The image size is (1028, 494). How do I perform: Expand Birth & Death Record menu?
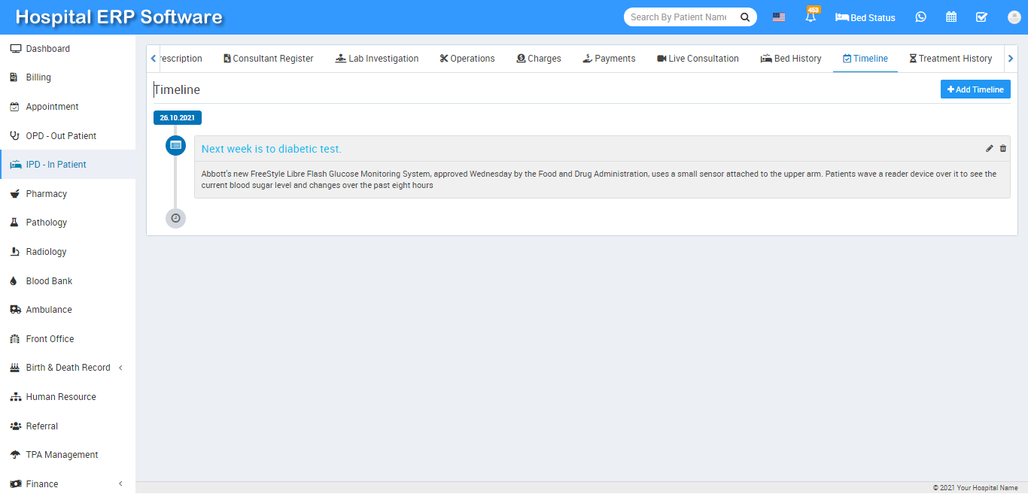68,368
